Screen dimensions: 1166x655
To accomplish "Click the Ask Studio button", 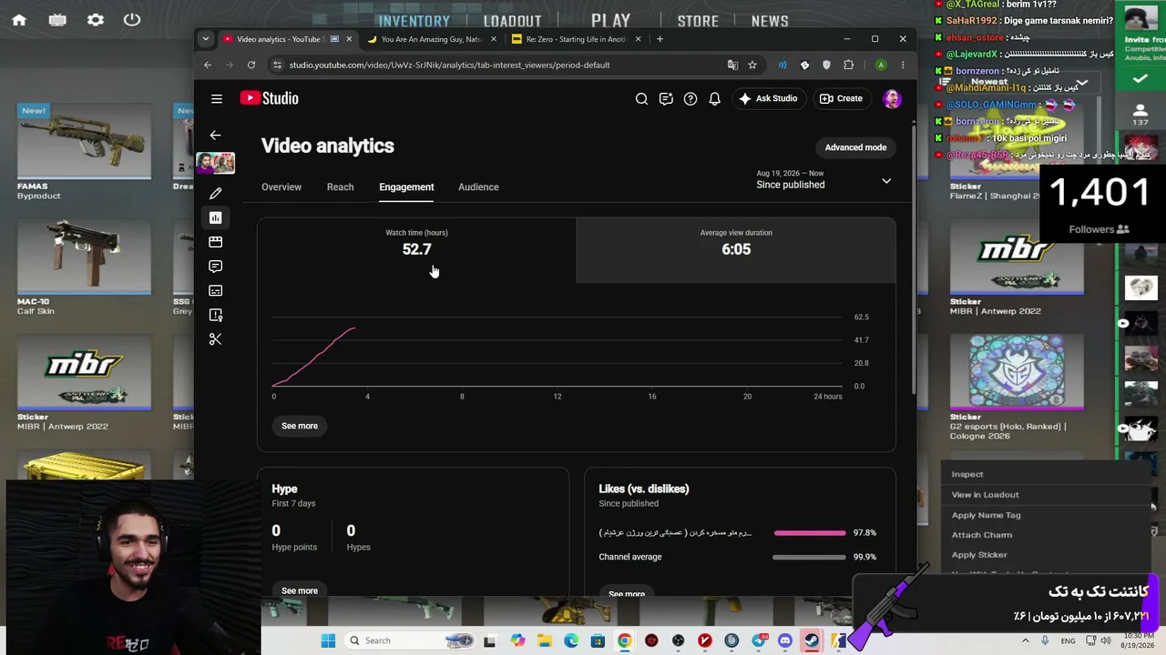I will click(768, 98).
